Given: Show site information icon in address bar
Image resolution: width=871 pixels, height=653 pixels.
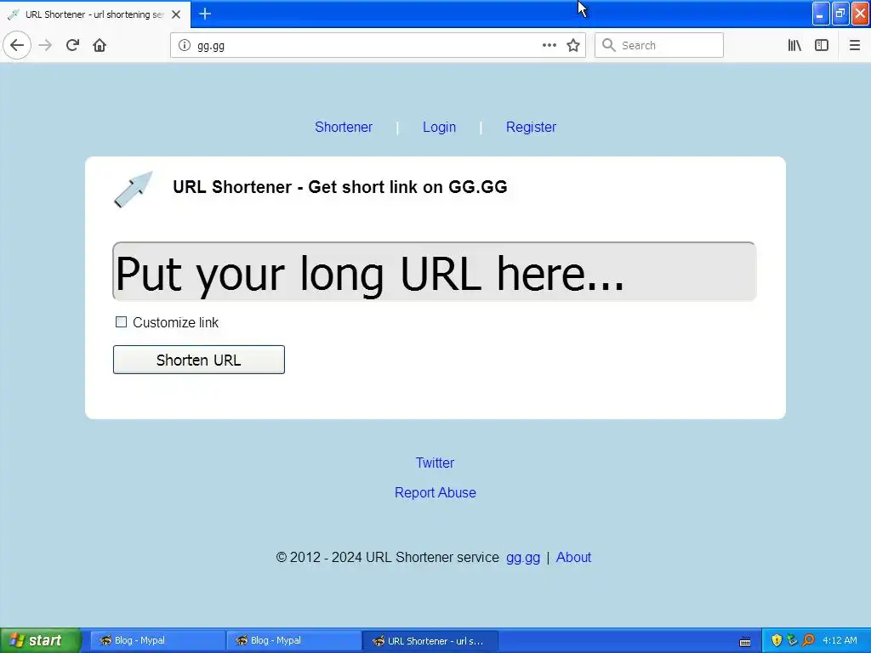Looking at the screenshot, I should (x=184, y=45).
